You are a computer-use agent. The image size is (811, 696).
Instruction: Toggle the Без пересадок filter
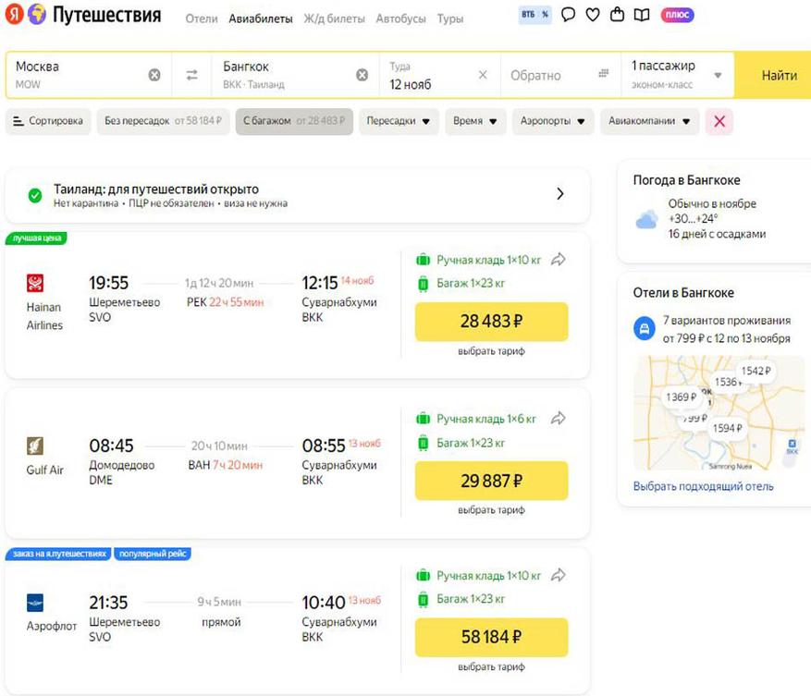pos(163,121)
